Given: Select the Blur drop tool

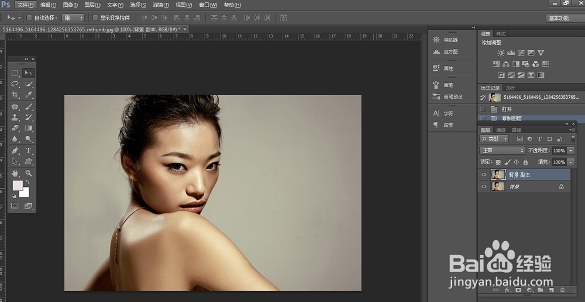Looking at the screenshot, I should (15, 139).
